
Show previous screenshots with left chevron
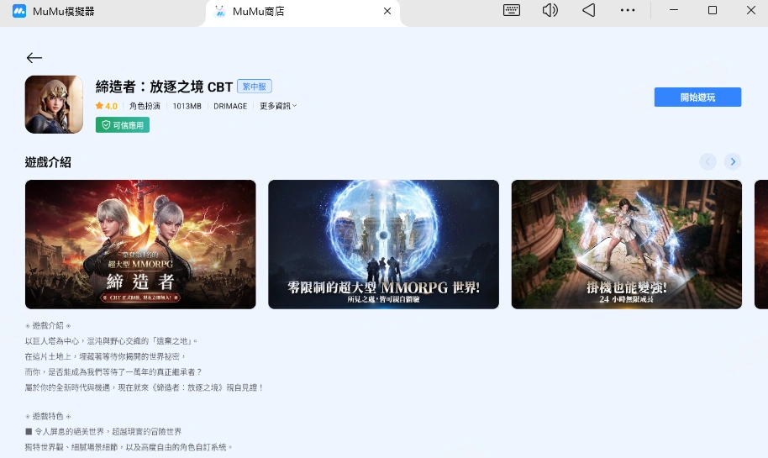pos(708,161)
